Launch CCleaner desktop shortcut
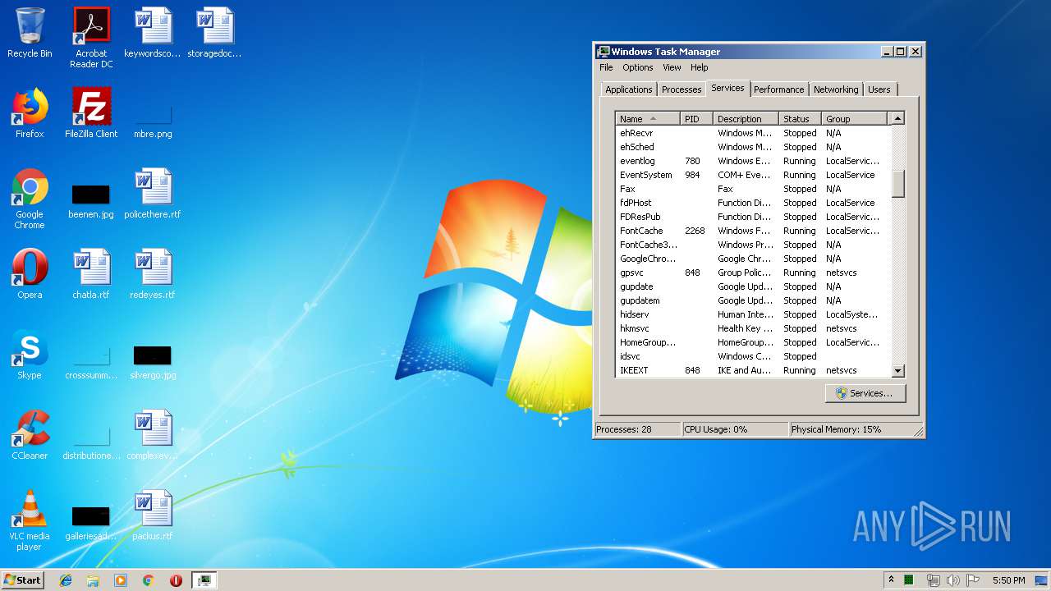1051x591 pixels. click(30, 435)
